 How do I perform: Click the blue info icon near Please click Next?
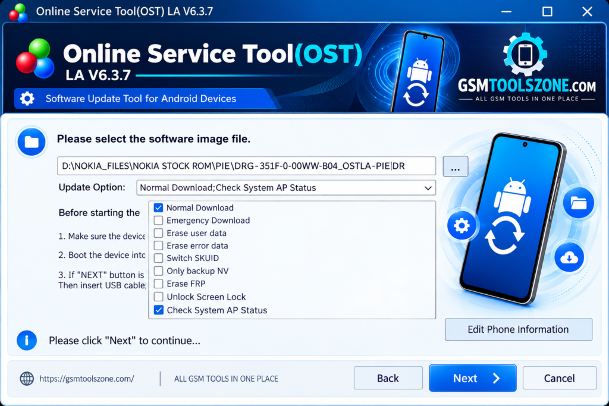click(27, 341)
